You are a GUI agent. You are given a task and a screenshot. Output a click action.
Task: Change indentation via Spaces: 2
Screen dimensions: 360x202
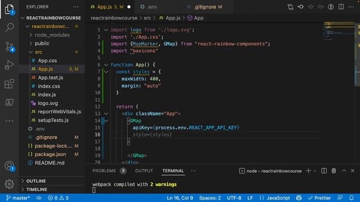pos(210,198)
